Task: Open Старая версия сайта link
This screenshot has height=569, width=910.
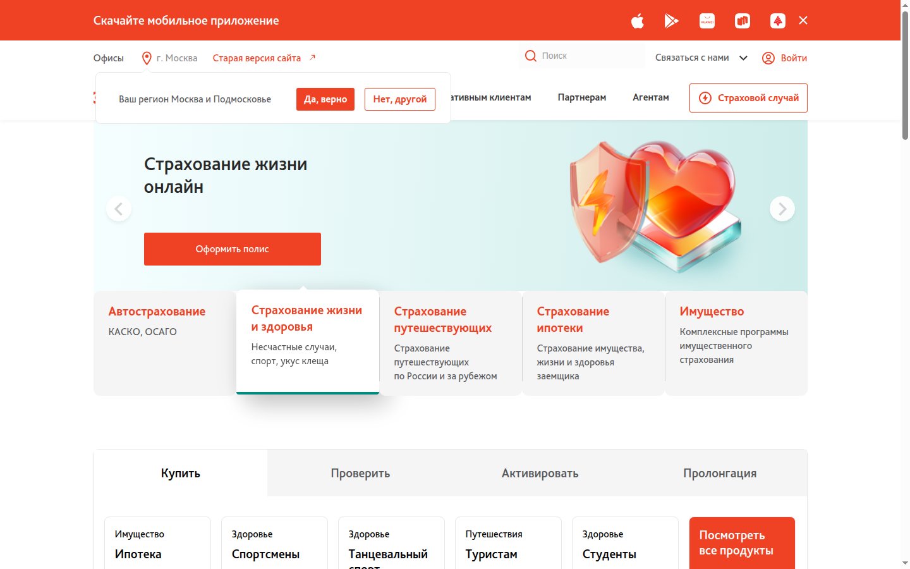Action: (x=257, y=58)
